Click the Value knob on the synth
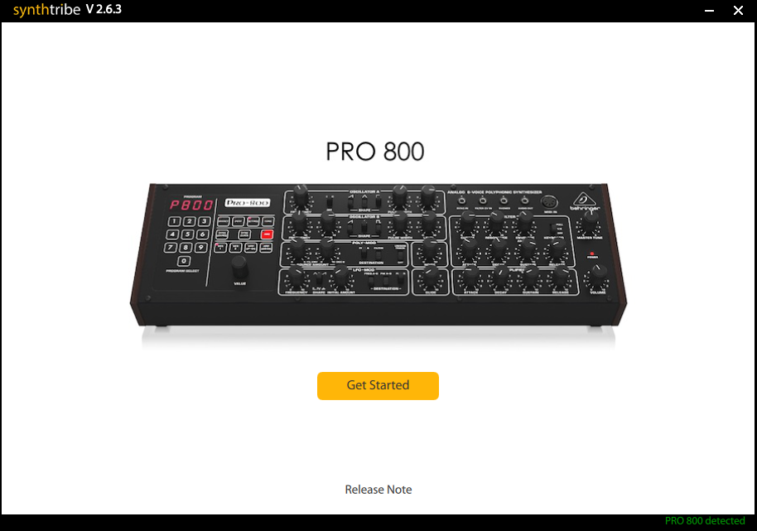 tap(239, 267)
